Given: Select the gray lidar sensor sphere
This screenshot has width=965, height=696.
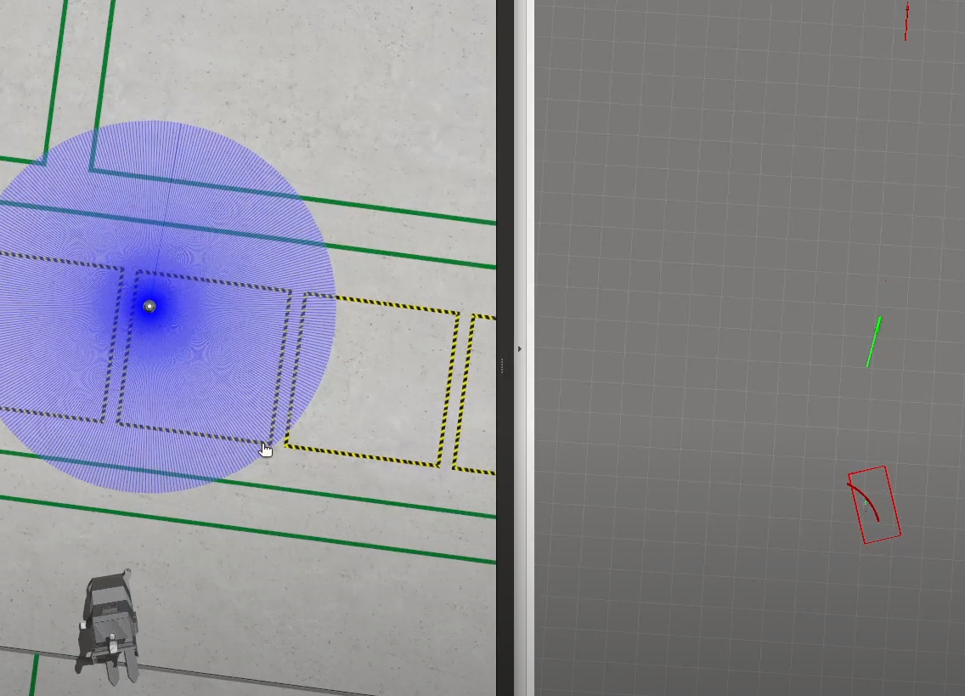Looking at the screenshot, I should [150, 306].
